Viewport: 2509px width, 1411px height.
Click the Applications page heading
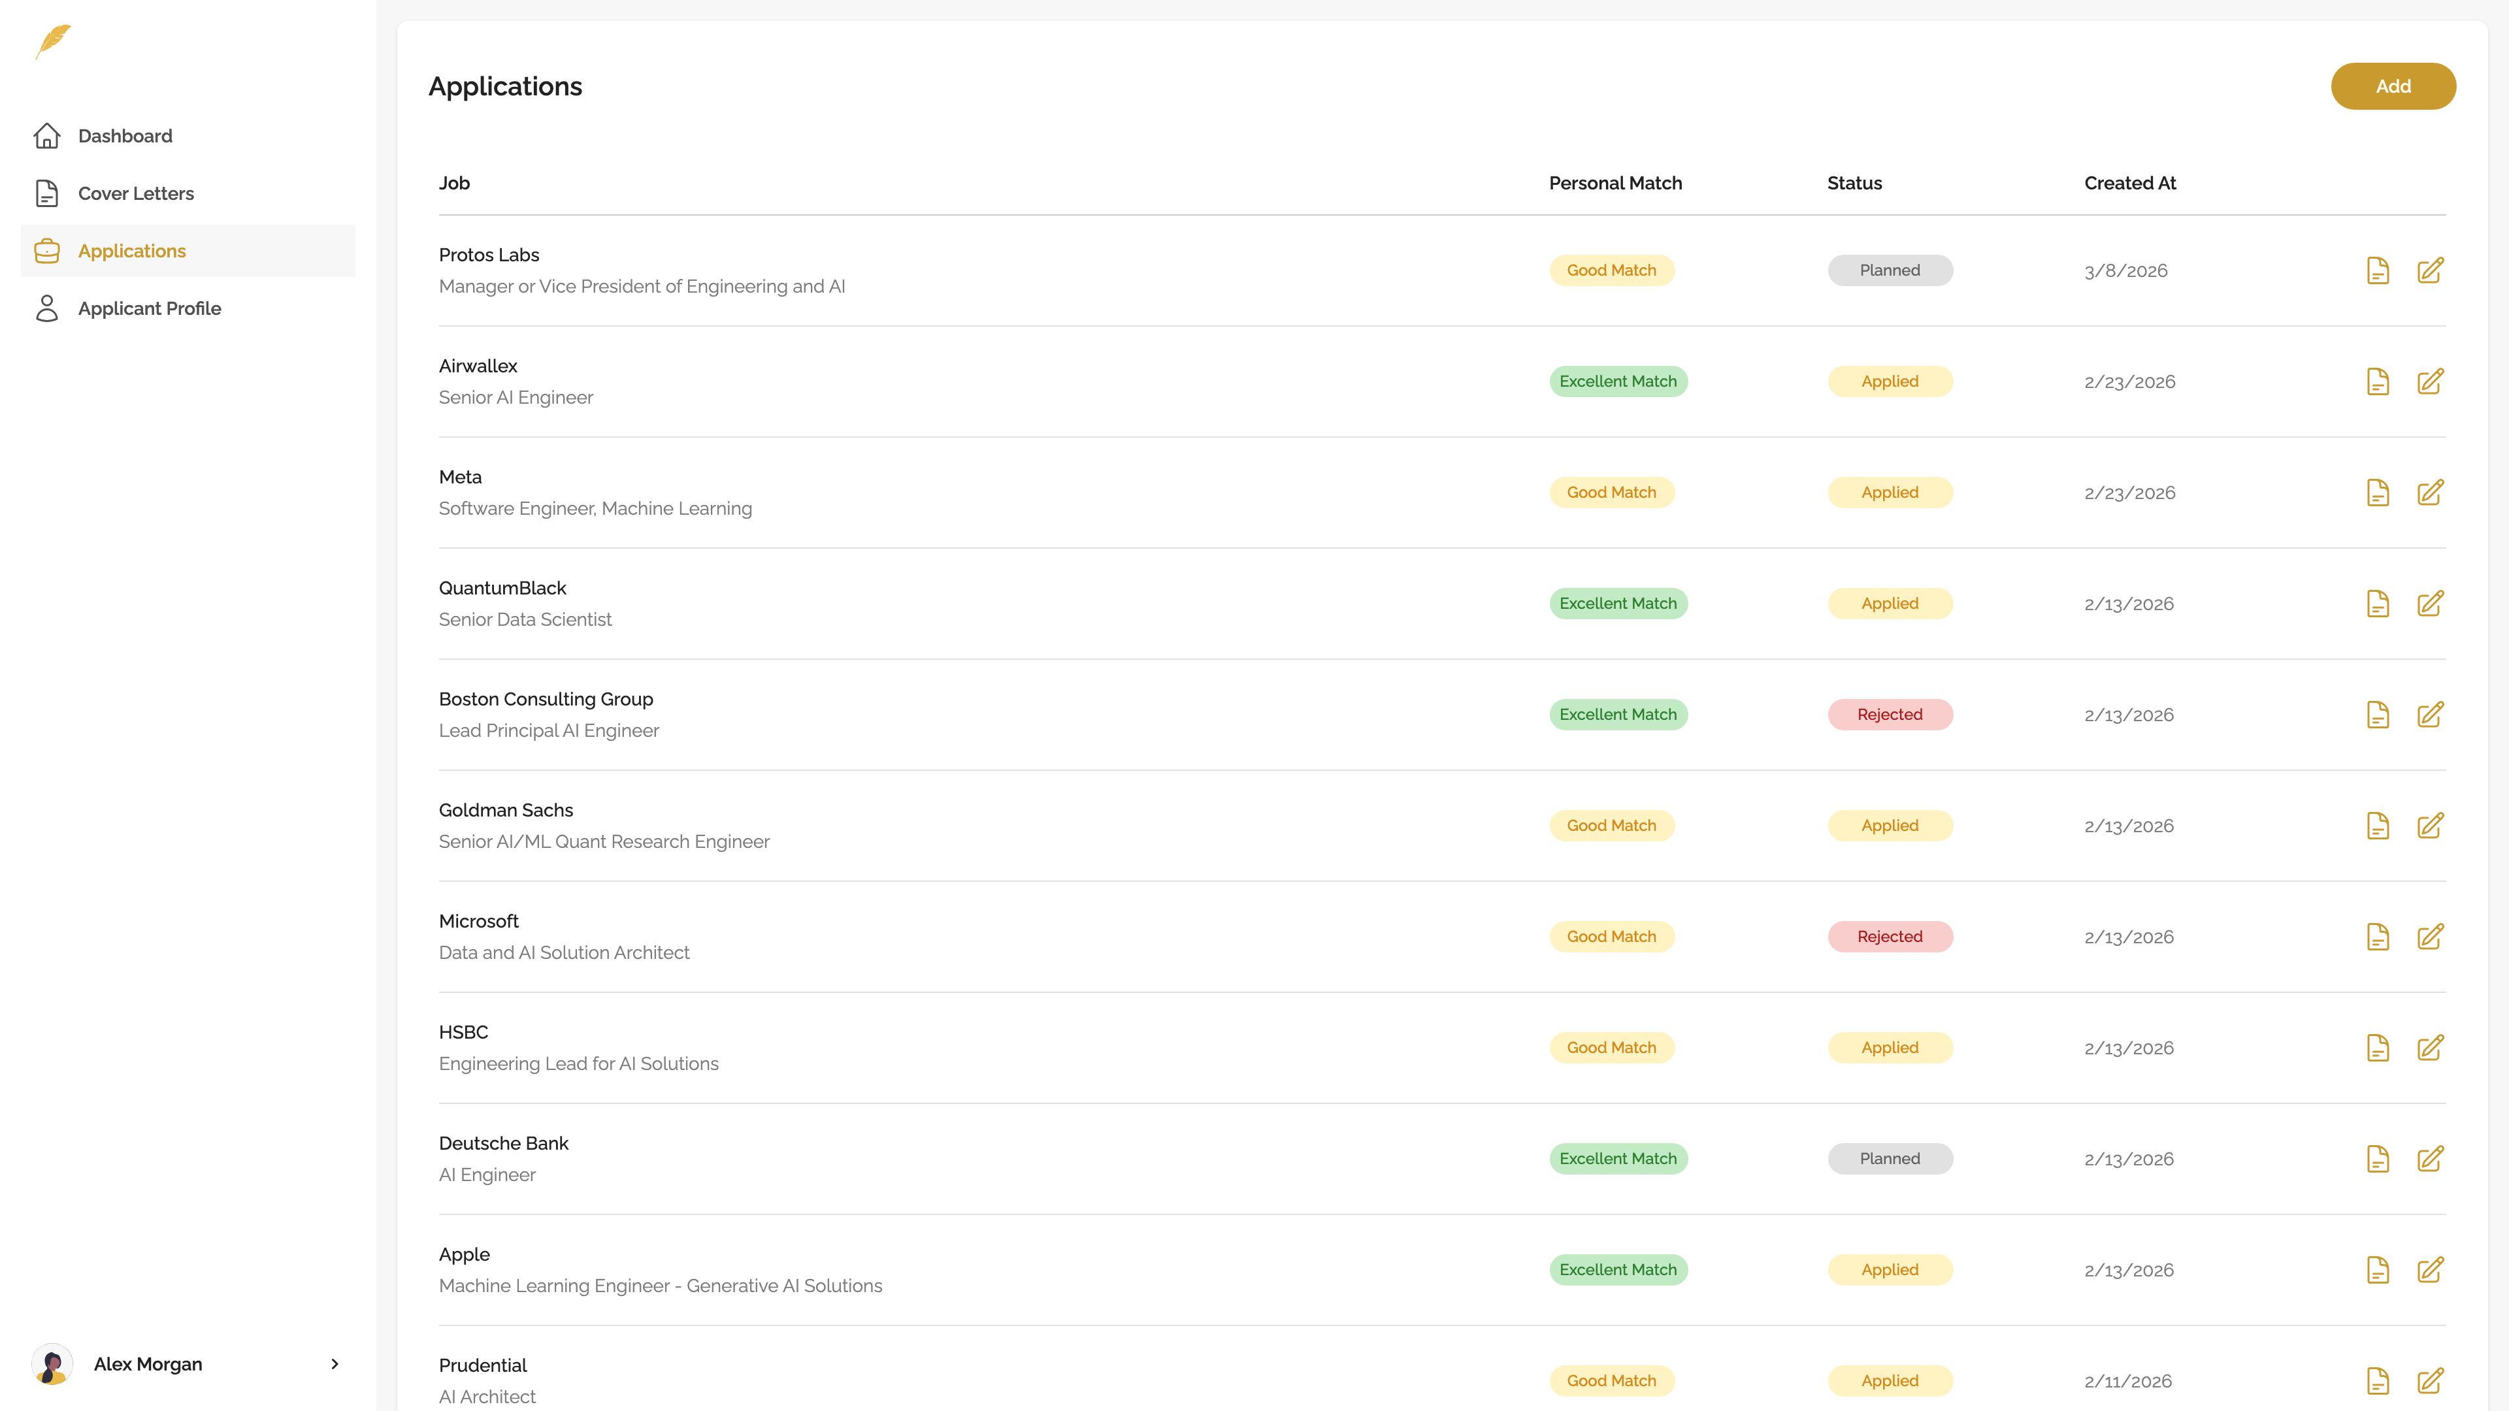coord(504,87)
